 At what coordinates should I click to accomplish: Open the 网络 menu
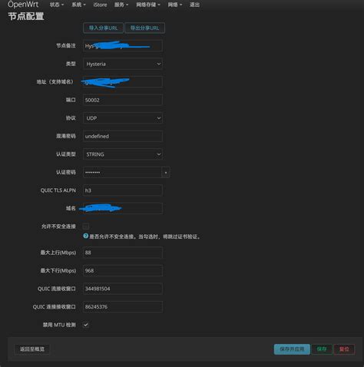coord(175,5)
